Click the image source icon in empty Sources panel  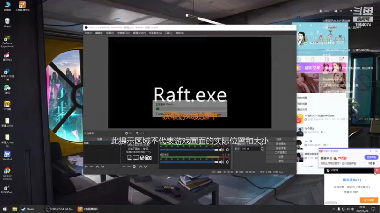pos(130,158)
